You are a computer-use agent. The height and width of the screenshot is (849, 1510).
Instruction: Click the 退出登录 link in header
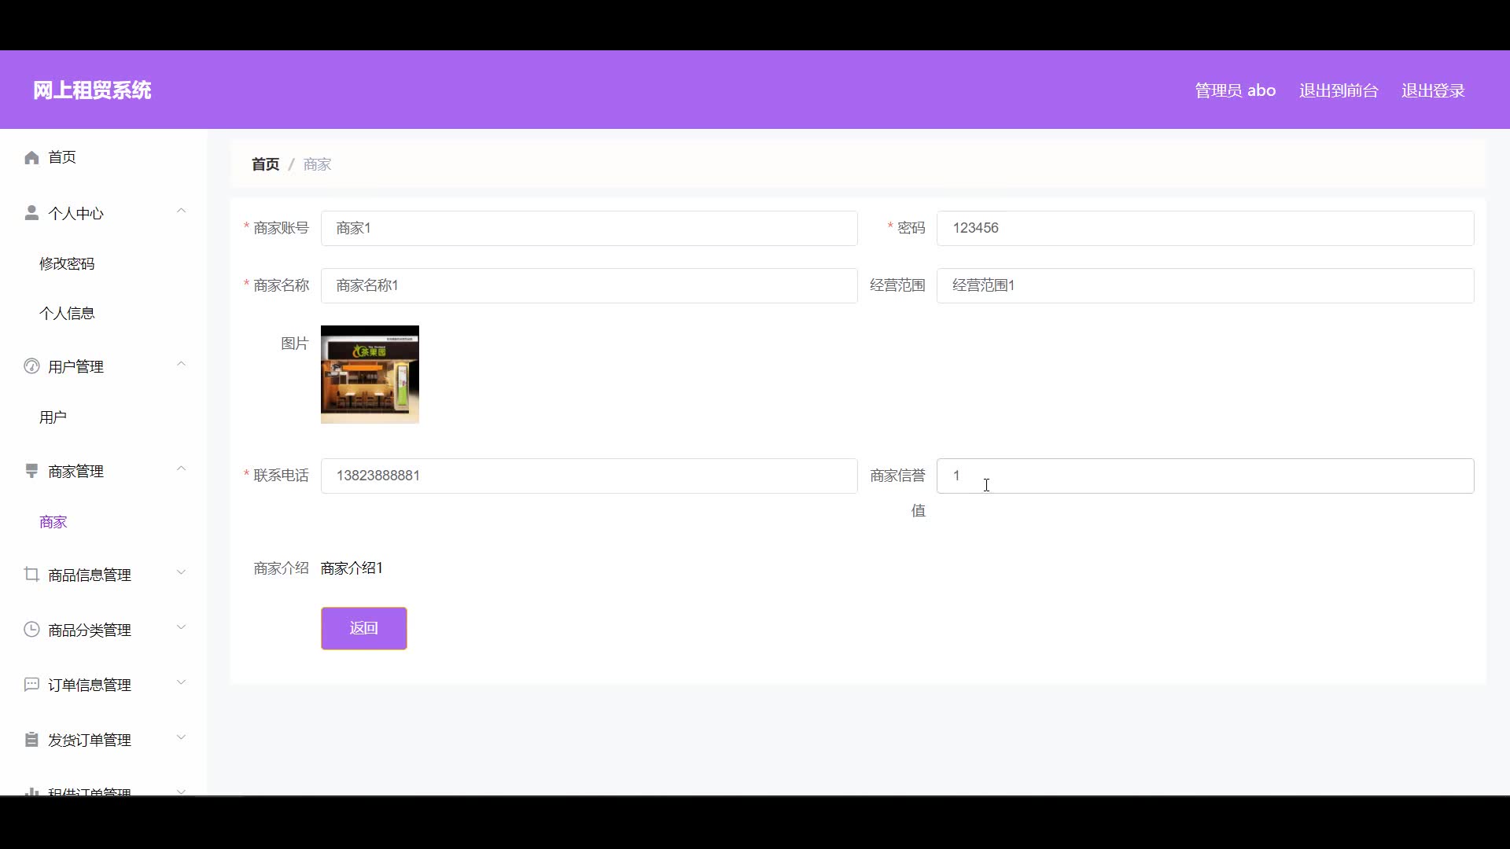point(1432,91)
